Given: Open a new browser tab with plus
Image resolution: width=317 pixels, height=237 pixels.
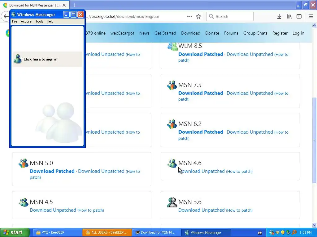Looking at the screenshot, I should pyautogui.click(x=75, y=5).
